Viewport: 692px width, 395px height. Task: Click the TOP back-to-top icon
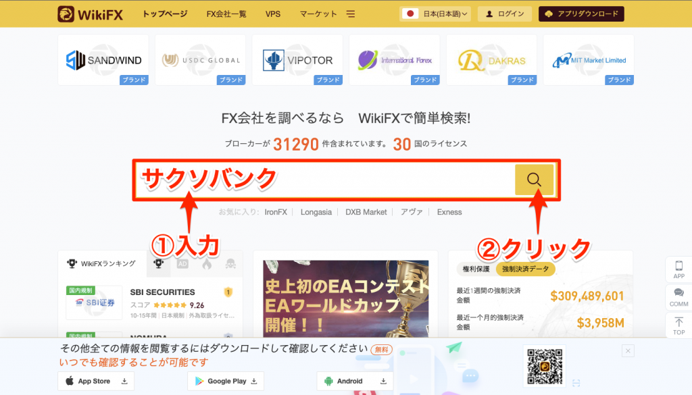678,325
